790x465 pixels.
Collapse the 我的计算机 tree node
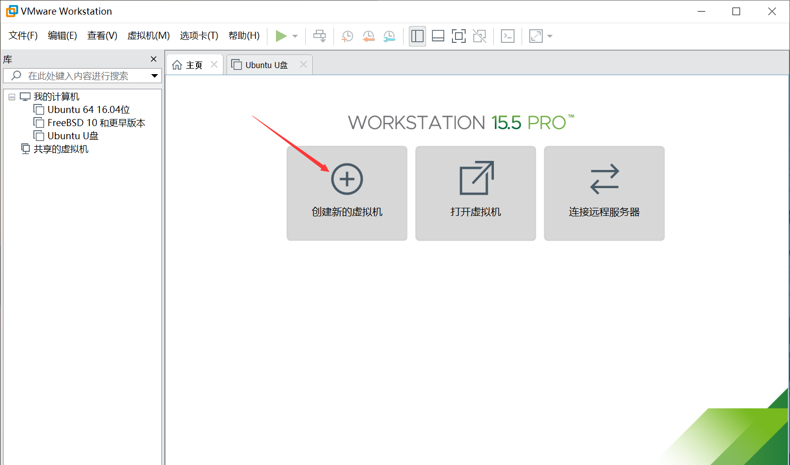[12, 97]
